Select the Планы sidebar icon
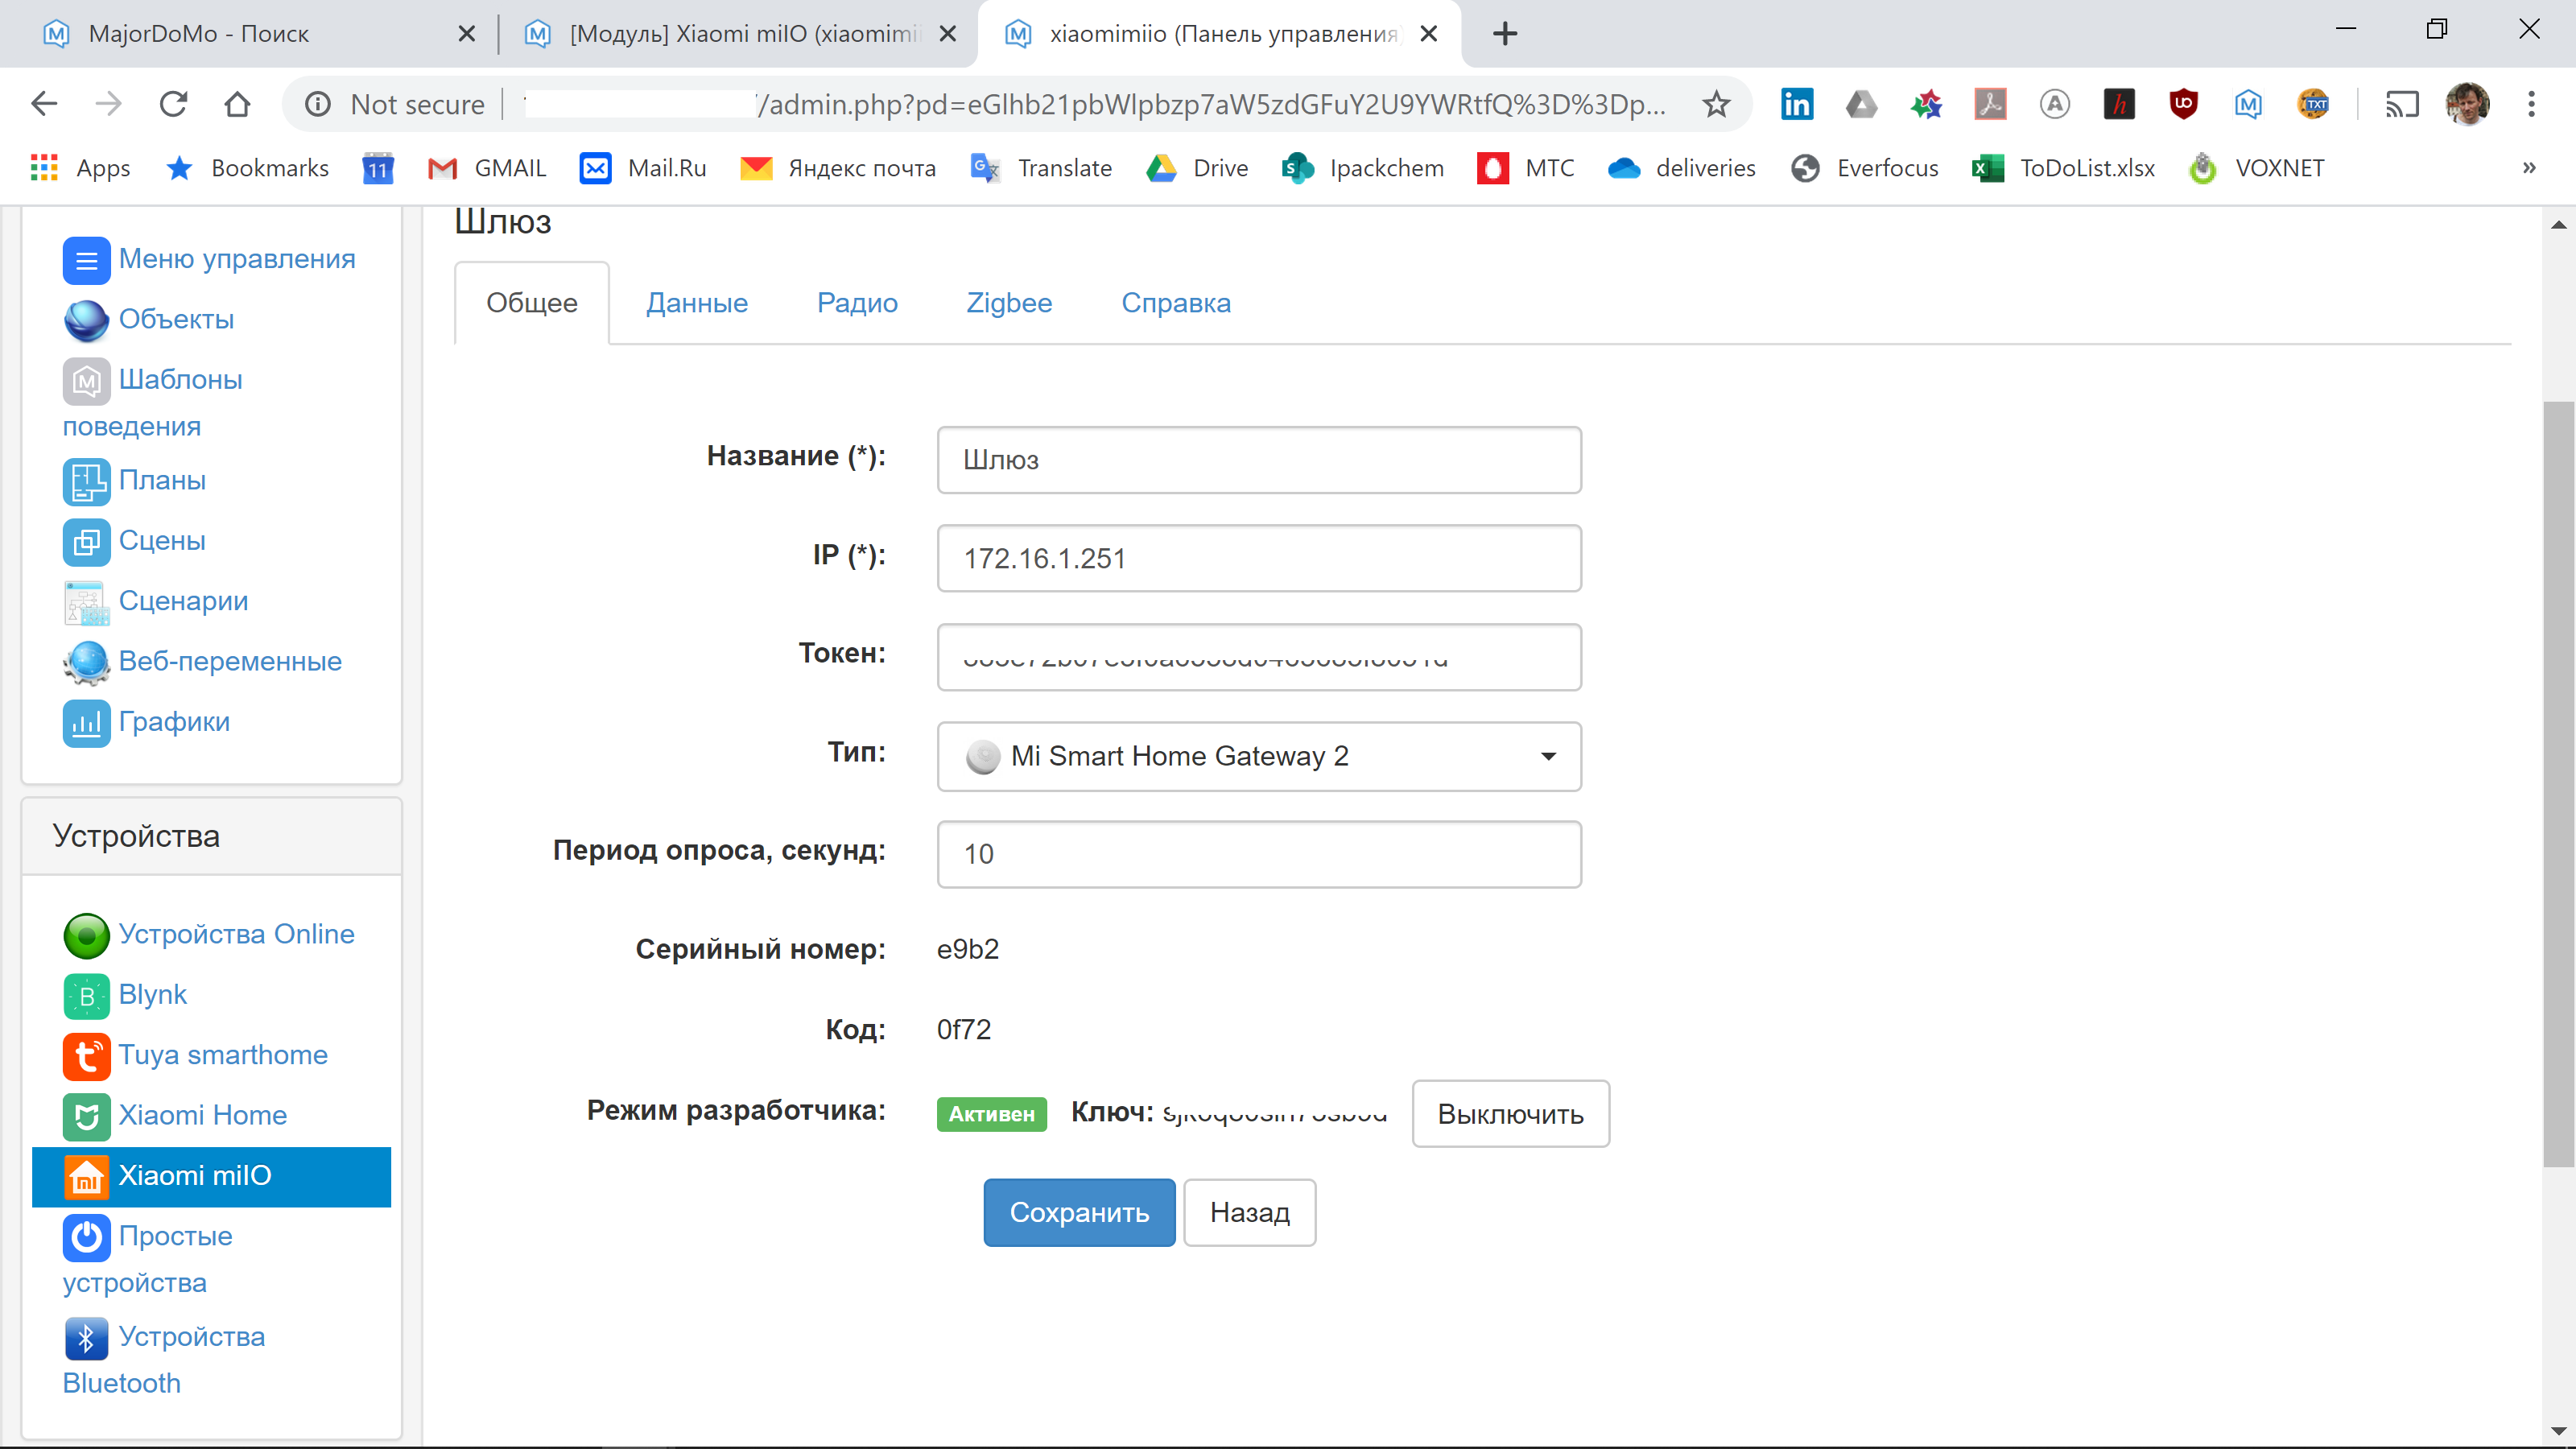 tap(86, 481)
